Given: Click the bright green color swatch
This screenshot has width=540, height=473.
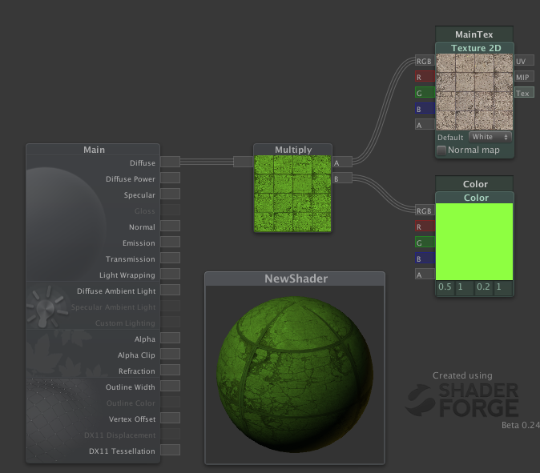Looking at the screenshot, I should click(474, 241).
